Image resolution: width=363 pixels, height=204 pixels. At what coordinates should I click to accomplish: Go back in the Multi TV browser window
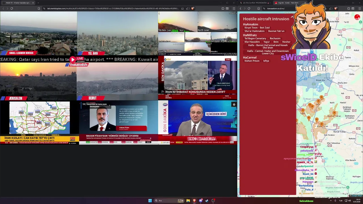[x=3, y=8]
